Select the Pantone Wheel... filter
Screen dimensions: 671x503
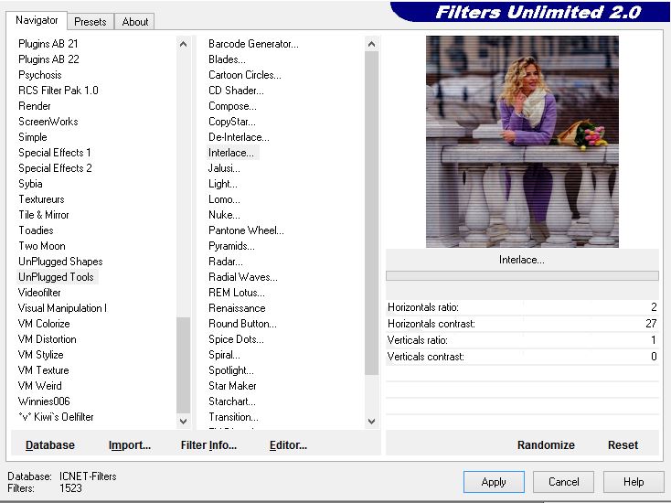click(x=246, y=230)
